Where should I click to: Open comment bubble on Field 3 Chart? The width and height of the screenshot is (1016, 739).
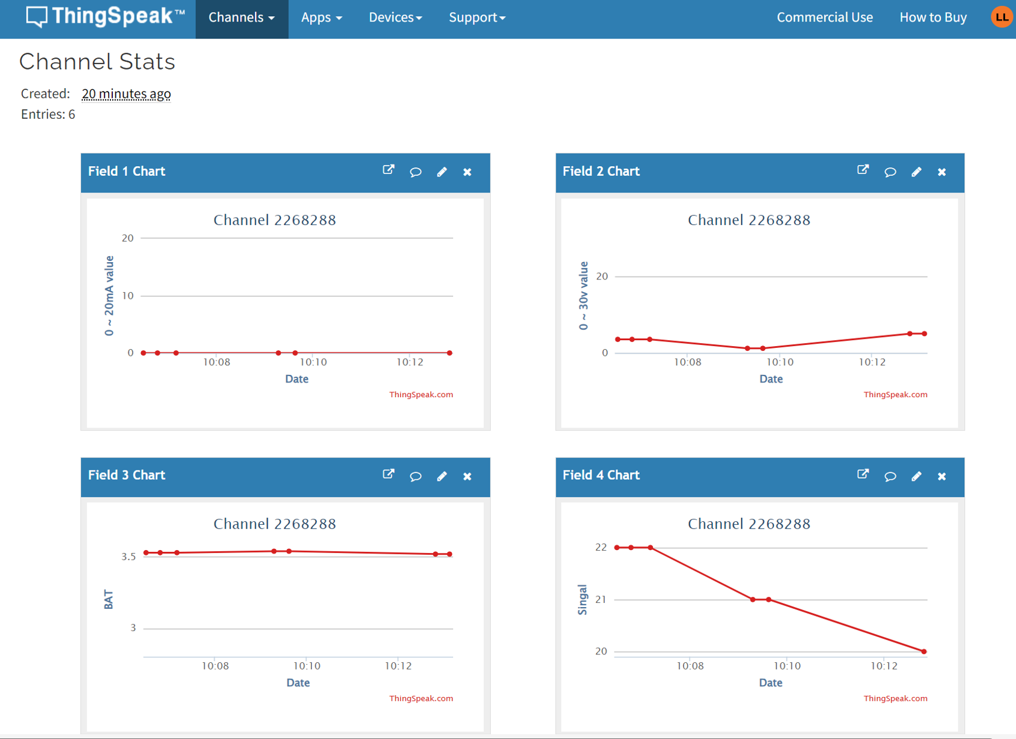[415, 476]
